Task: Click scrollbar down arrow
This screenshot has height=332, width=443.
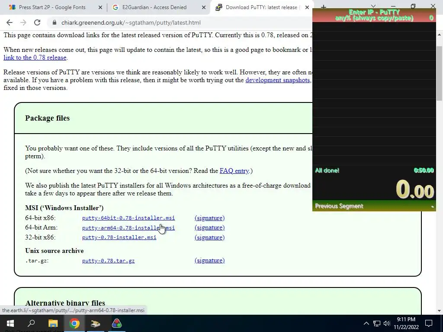Action: click(x=440, y=311)
